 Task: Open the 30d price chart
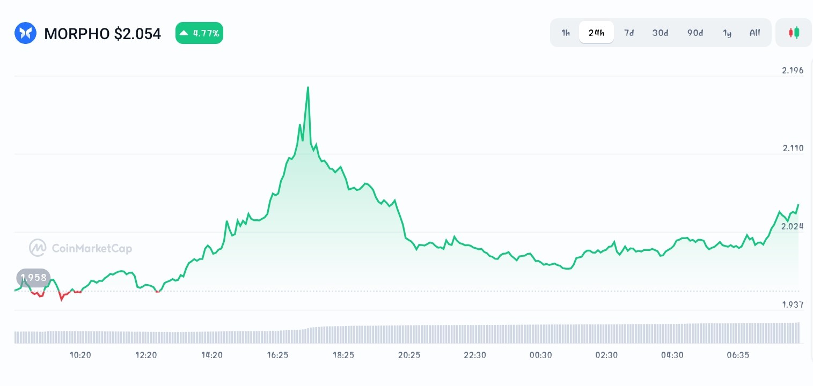[x=660, y=33]
